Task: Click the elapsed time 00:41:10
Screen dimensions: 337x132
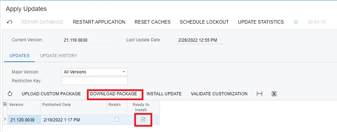Action: 317,22
